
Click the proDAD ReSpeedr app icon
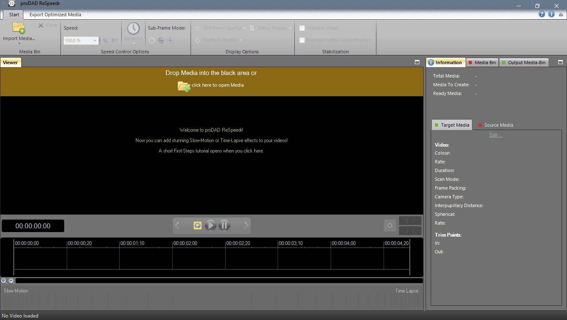coord(12,4)
